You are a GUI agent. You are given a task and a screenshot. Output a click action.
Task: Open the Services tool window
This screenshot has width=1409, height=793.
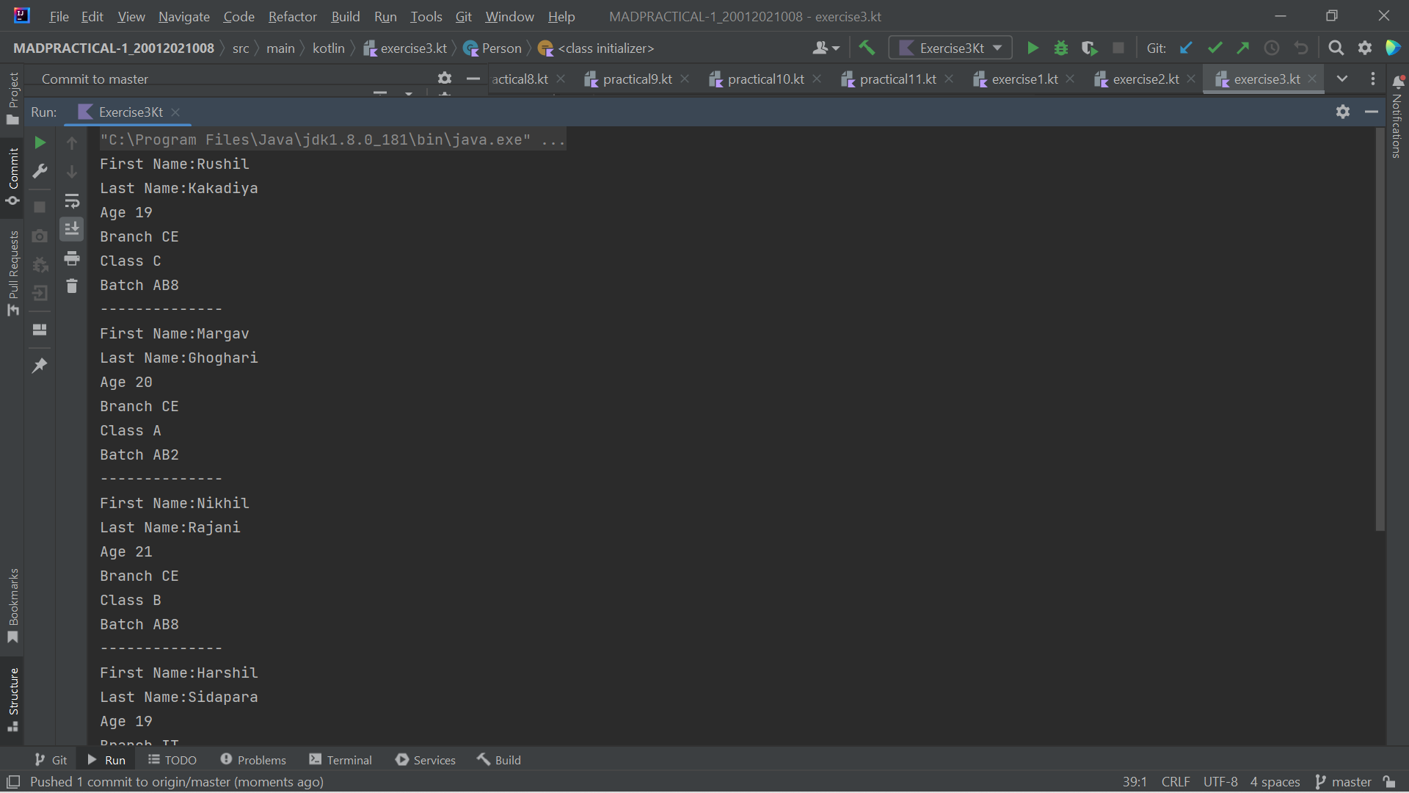click(x=426, y=760)
